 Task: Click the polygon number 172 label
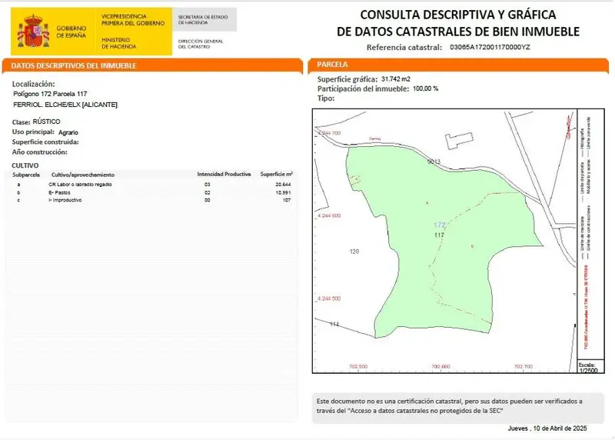point(439,225)
